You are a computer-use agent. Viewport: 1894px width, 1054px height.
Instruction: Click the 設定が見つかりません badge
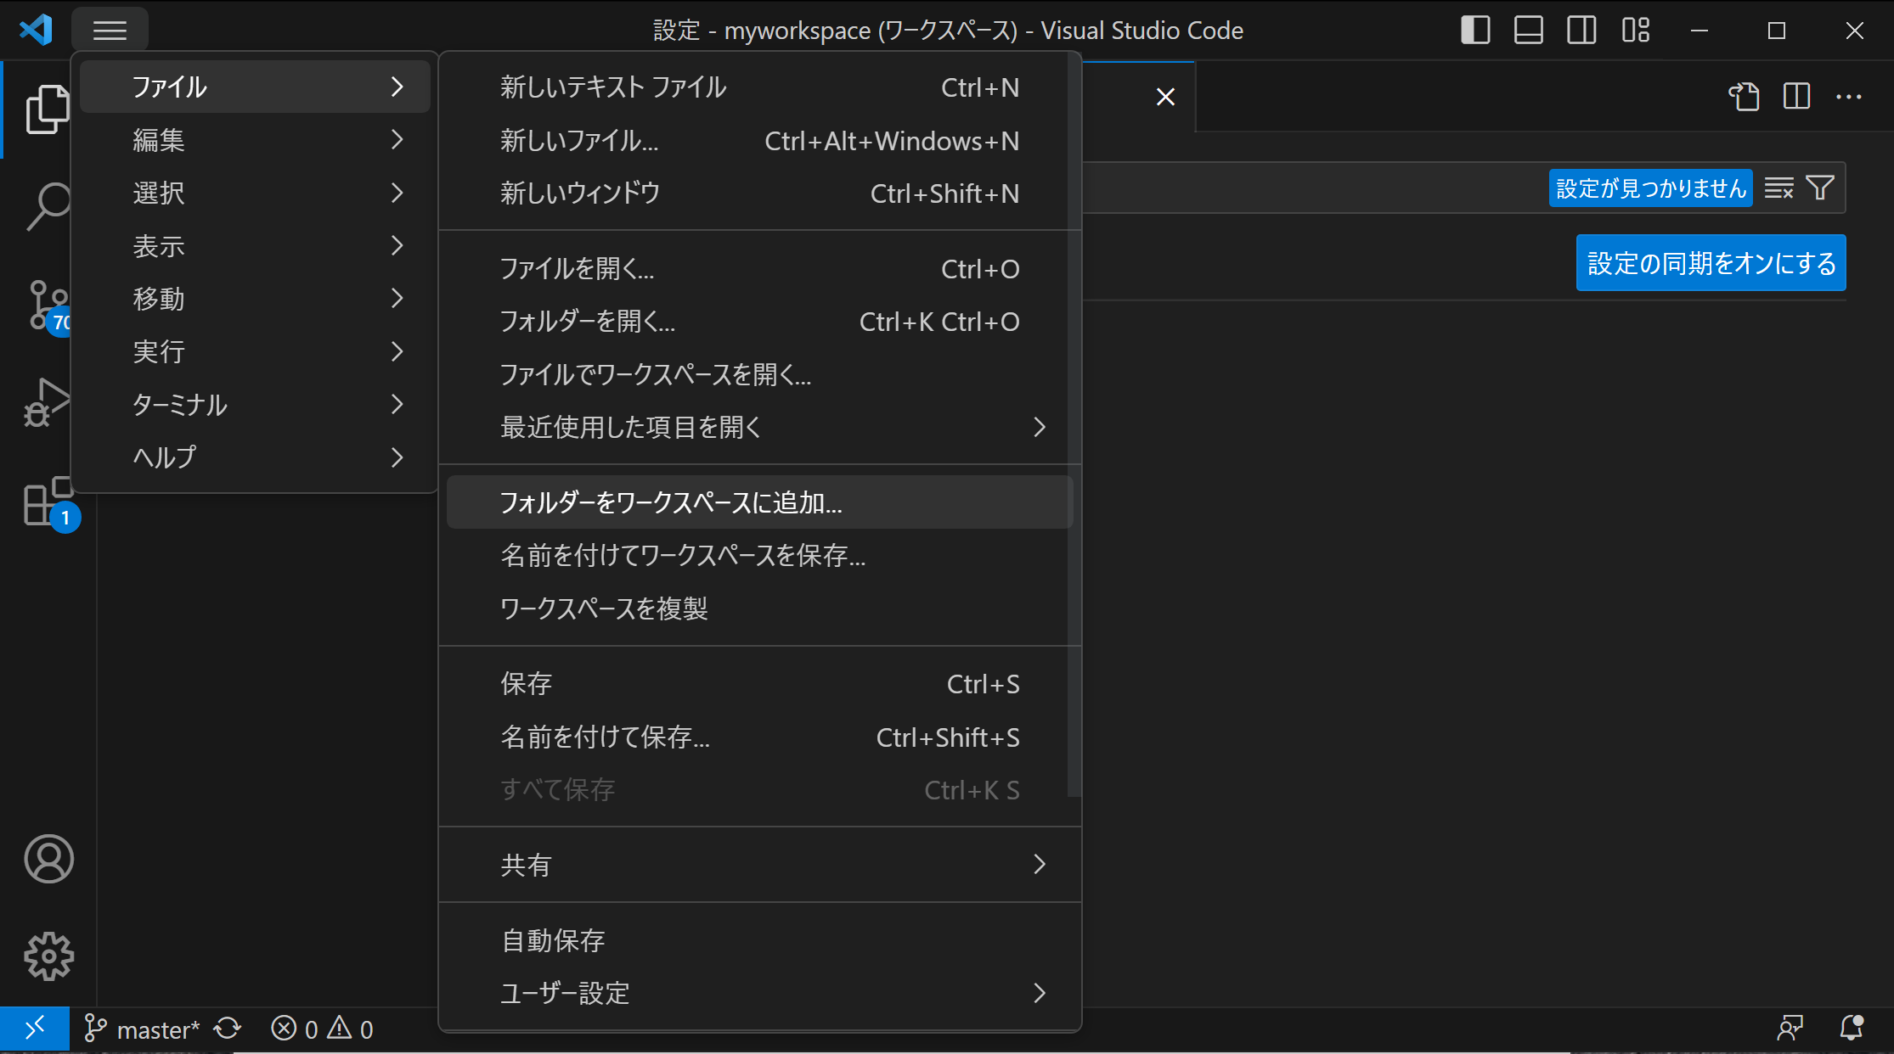coord(1650,188)
